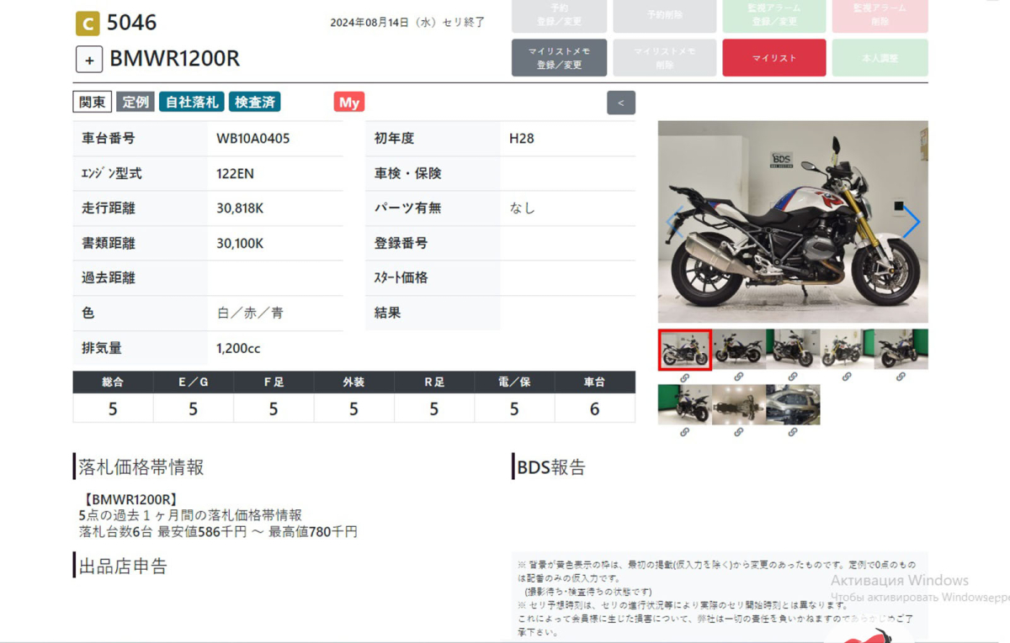Click the マイリストメモ 登録／変更 button
This screenshot has height=643, width=1010.
pyautogui.click(x=559, y=58)
